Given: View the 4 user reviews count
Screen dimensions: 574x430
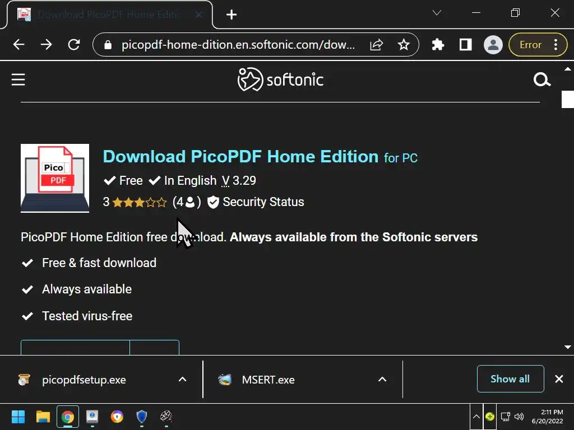Looking at the screenshot, I should (x=187, y=202).
